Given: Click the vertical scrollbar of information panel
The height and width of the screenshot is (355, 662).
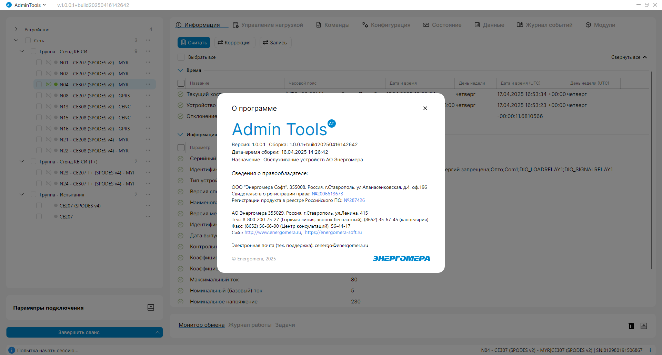Looking at the screenshot, I should (x=651, y=170).
